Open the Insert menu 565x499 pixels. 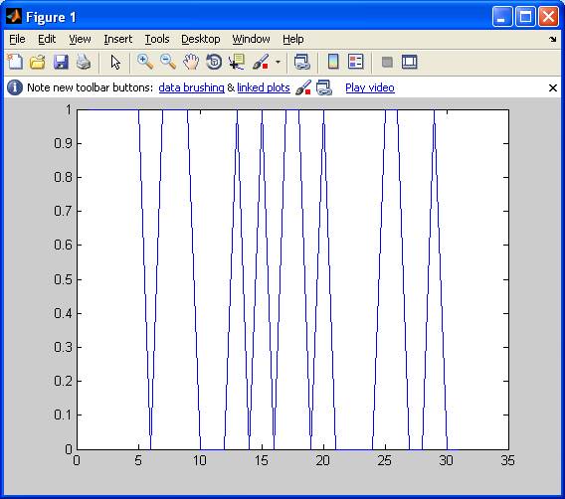pos(117,39)
